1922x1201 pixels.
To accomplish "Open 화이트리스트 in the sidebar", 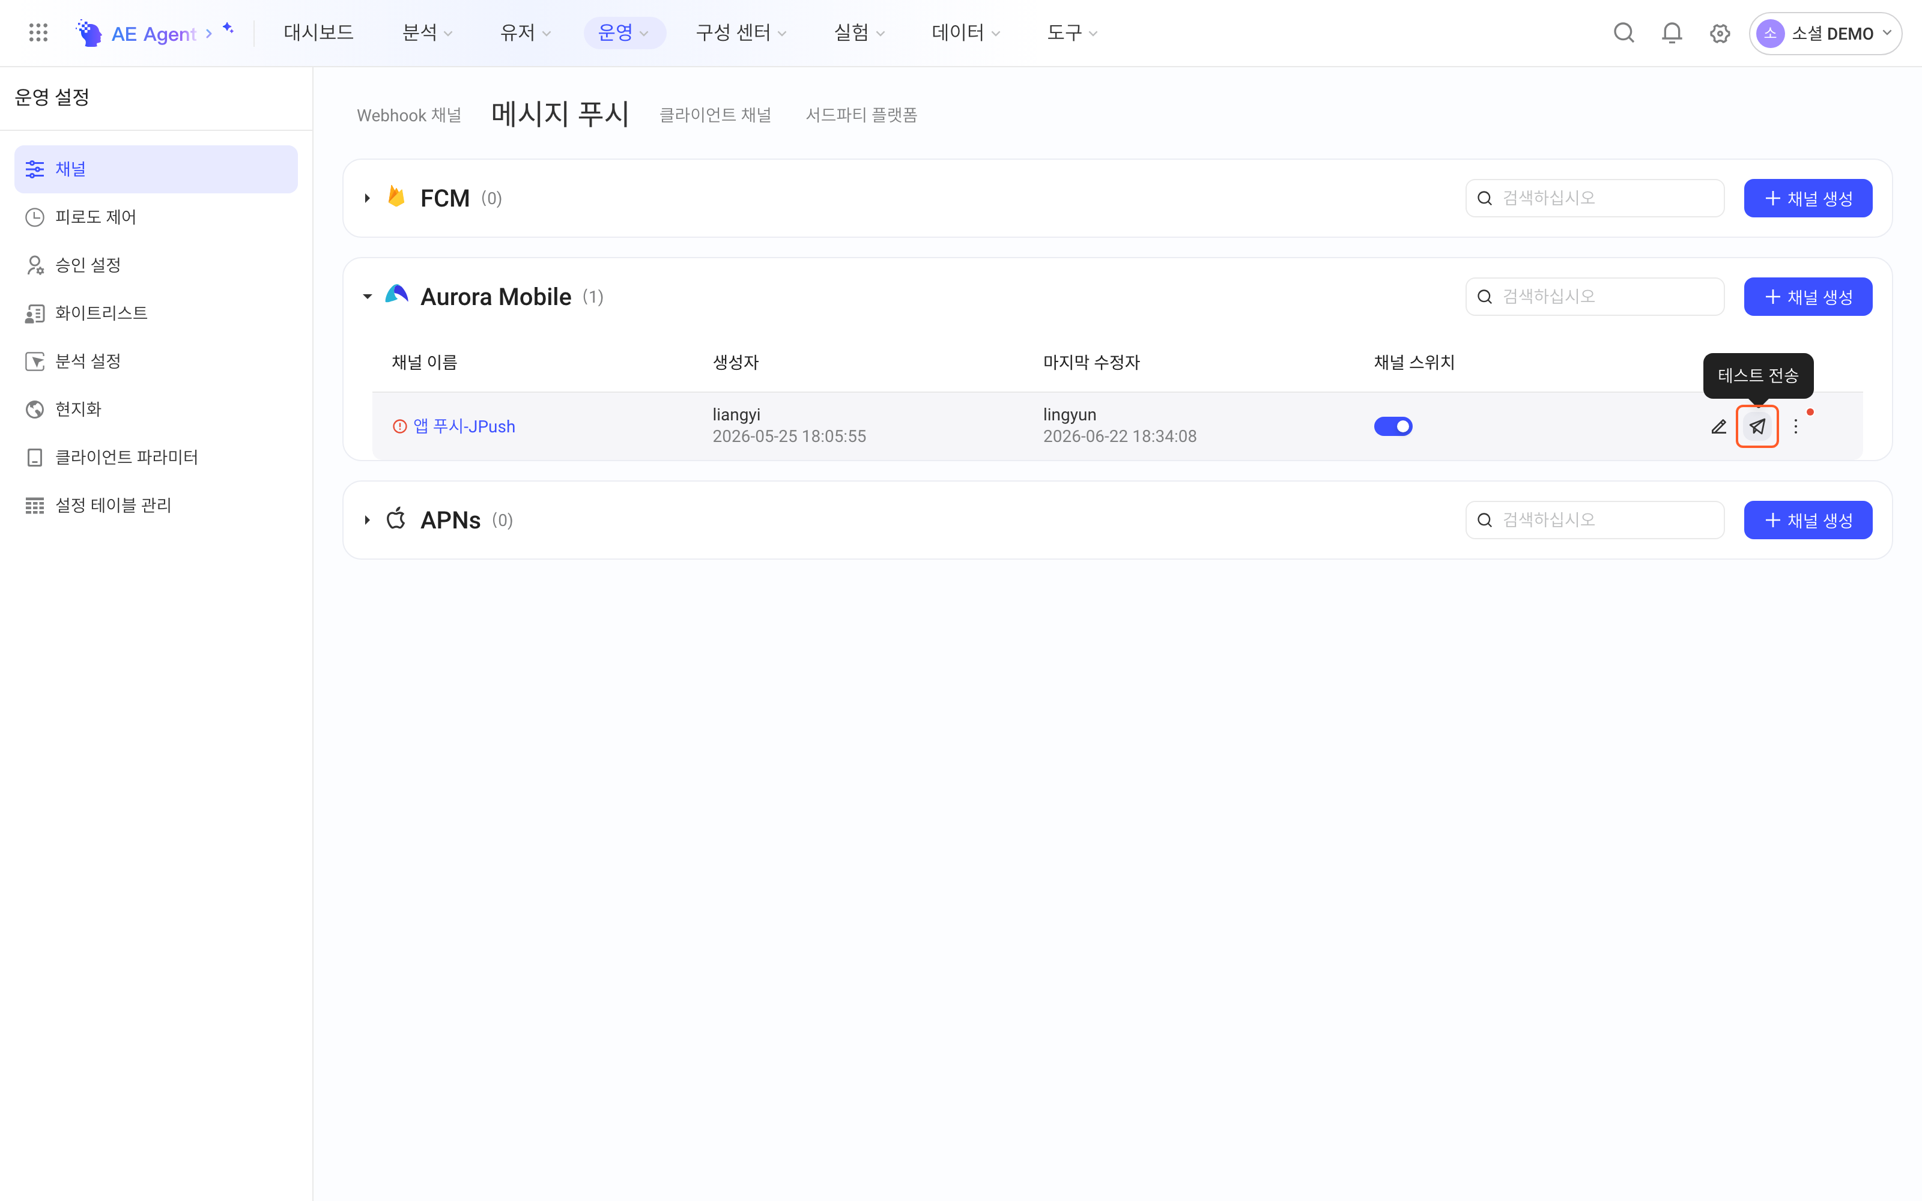I will click(x=156, y=313).
